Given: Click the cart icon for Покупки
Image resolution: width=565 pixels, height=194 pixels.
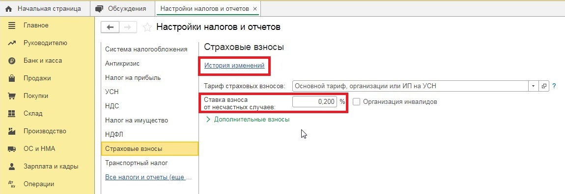Looking at the screenshot, I should tap(12, 96).
